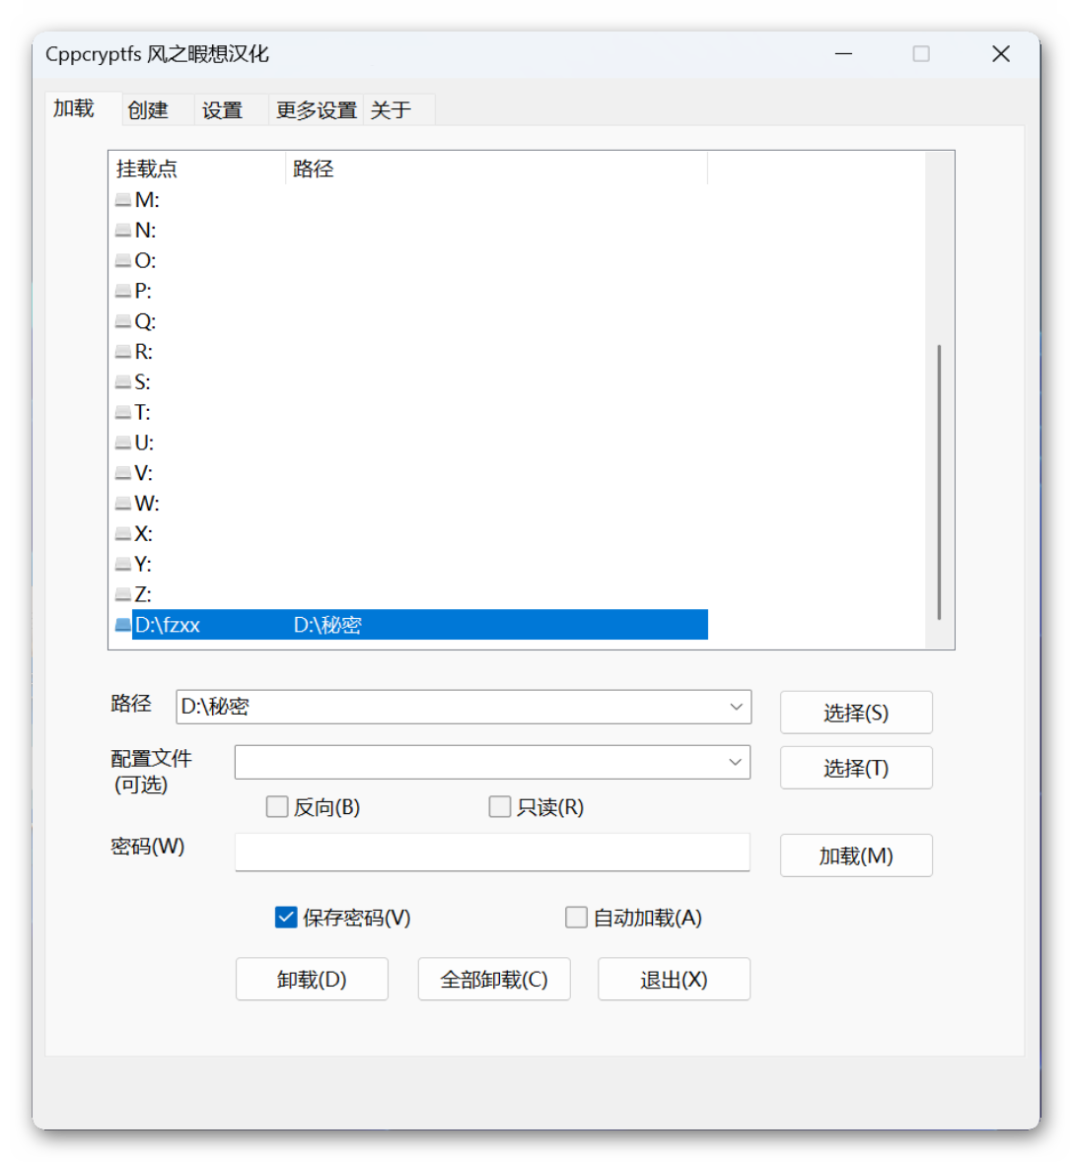Click the drive icon next to Y:

point(123,565)
